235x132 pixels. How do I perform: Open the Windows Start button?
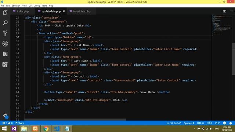pyautogui.click(x=4, y=129)
